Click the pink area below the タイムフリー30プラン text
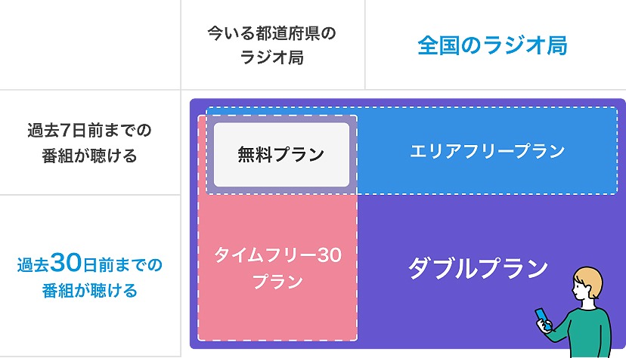 277,317
